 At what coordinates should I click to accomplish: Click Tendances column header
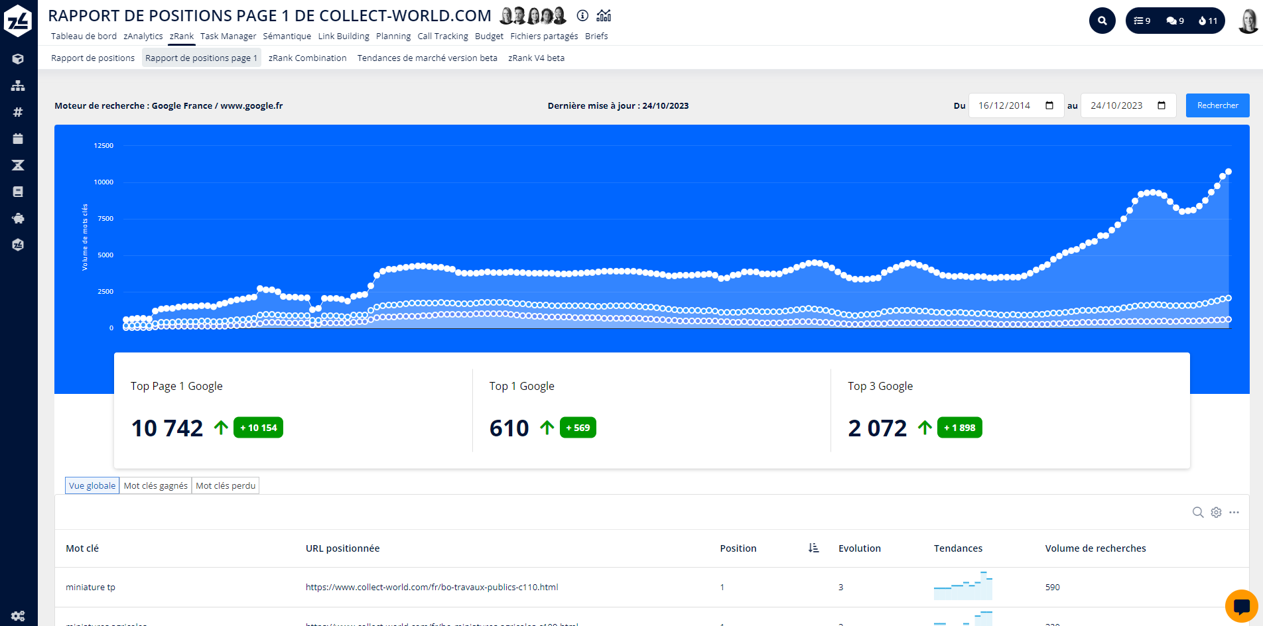click(x=958, y=548)
